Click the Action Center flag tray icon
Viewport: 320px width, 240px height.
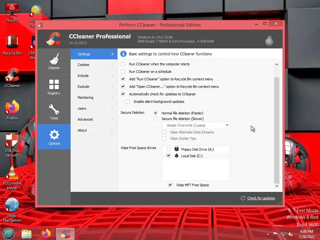coord(275,234)
